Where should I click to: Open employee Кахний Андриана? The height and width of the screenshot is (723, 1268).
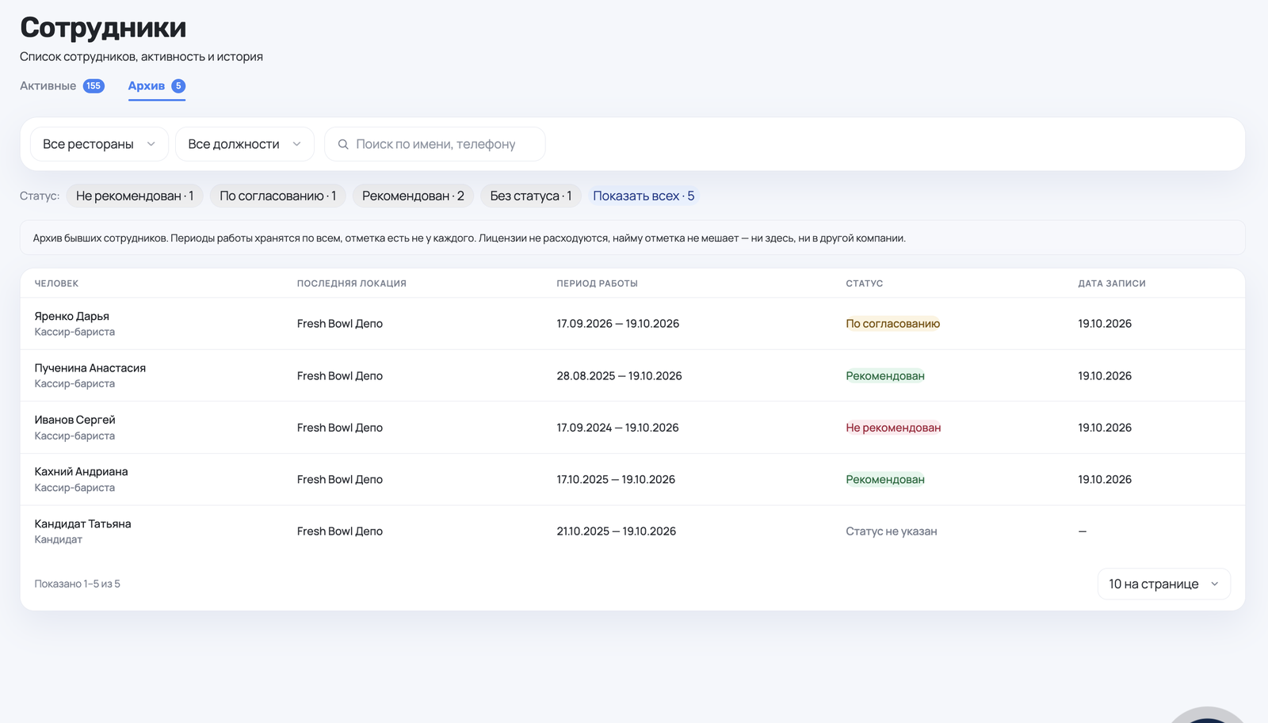pyautogui.click(x=81, y=472)
